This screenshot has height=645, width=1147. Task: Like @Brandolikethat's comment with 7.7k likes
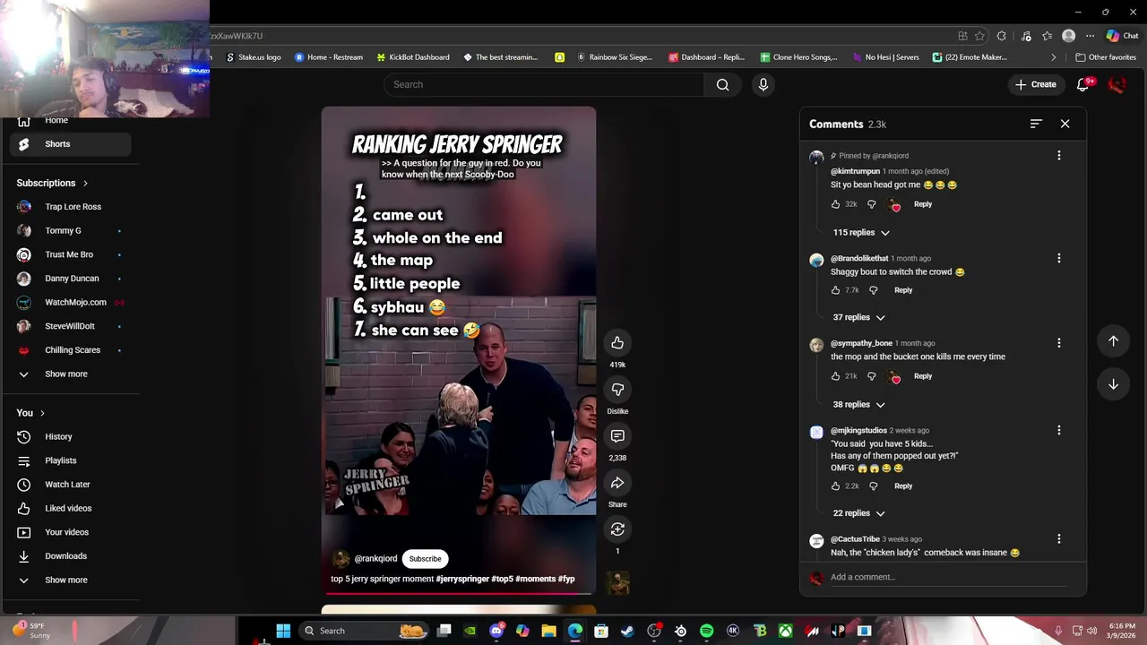835,290
